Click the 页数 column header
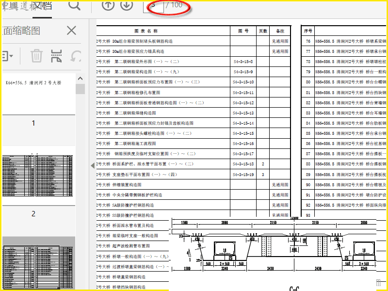 263,31
